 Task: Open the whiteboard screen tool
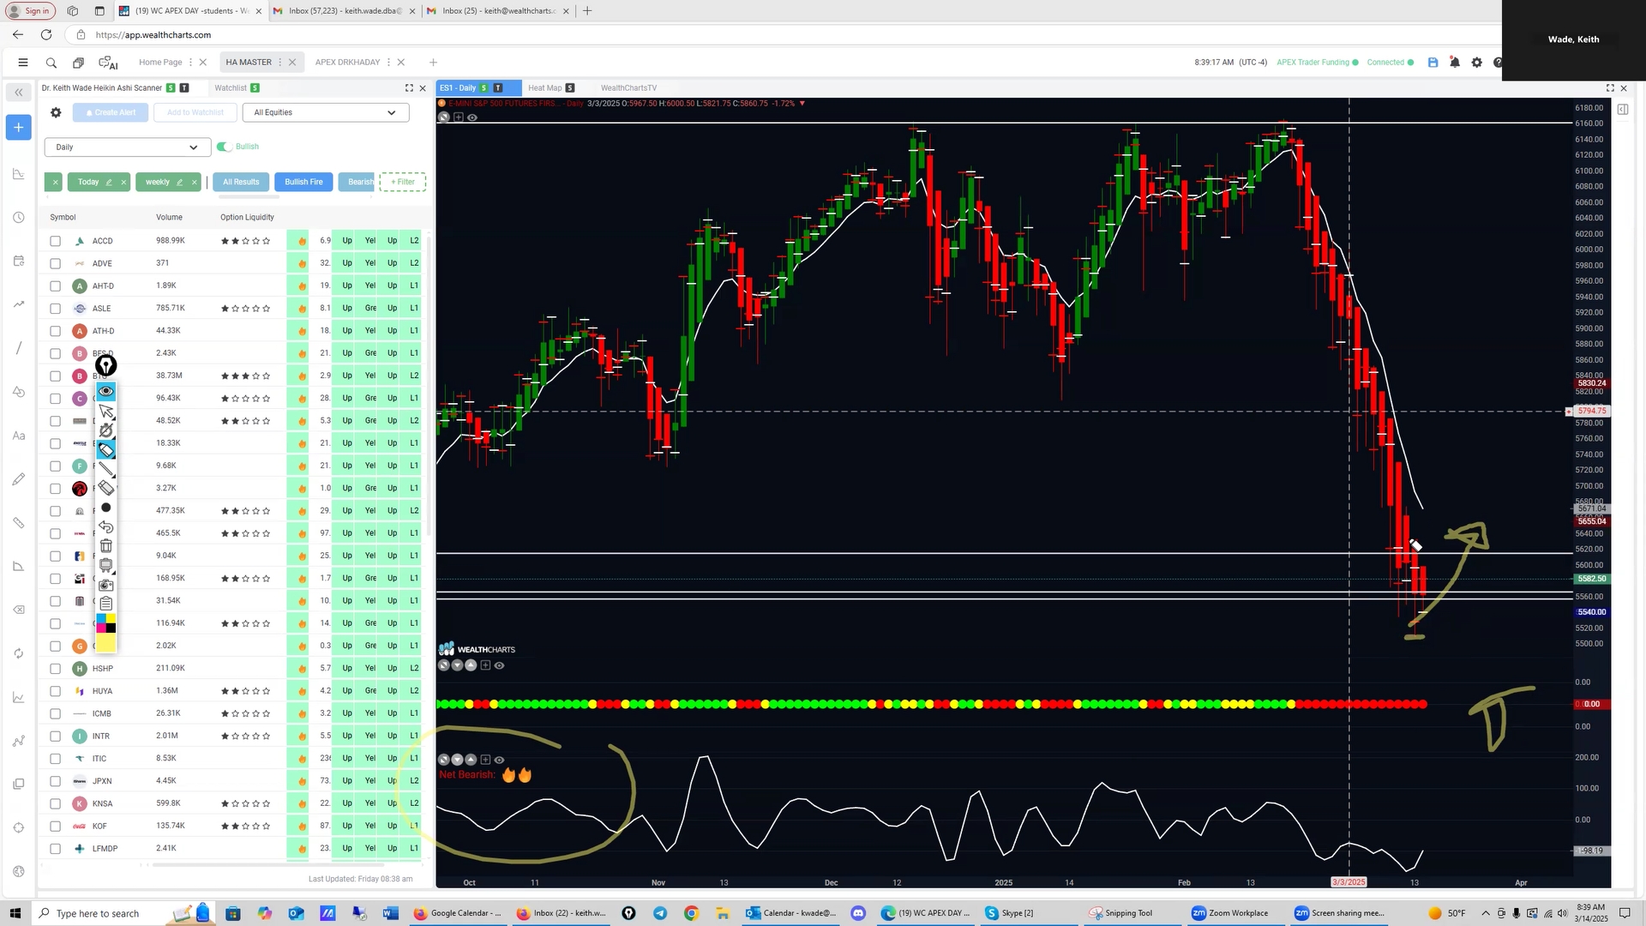pos(106,565)
